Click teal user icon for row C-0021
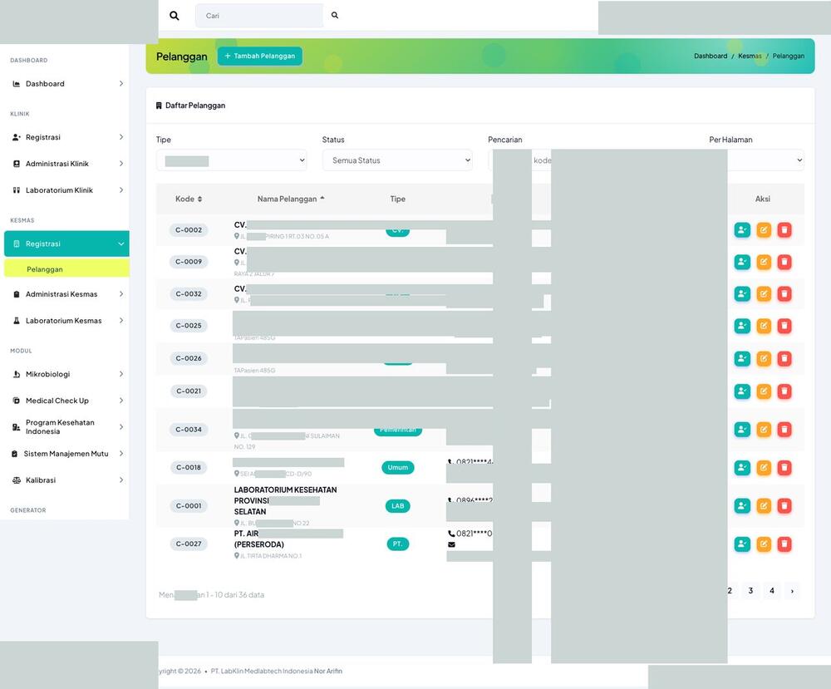The width and height of the screenshot is (831, 689). coord(742,391)
